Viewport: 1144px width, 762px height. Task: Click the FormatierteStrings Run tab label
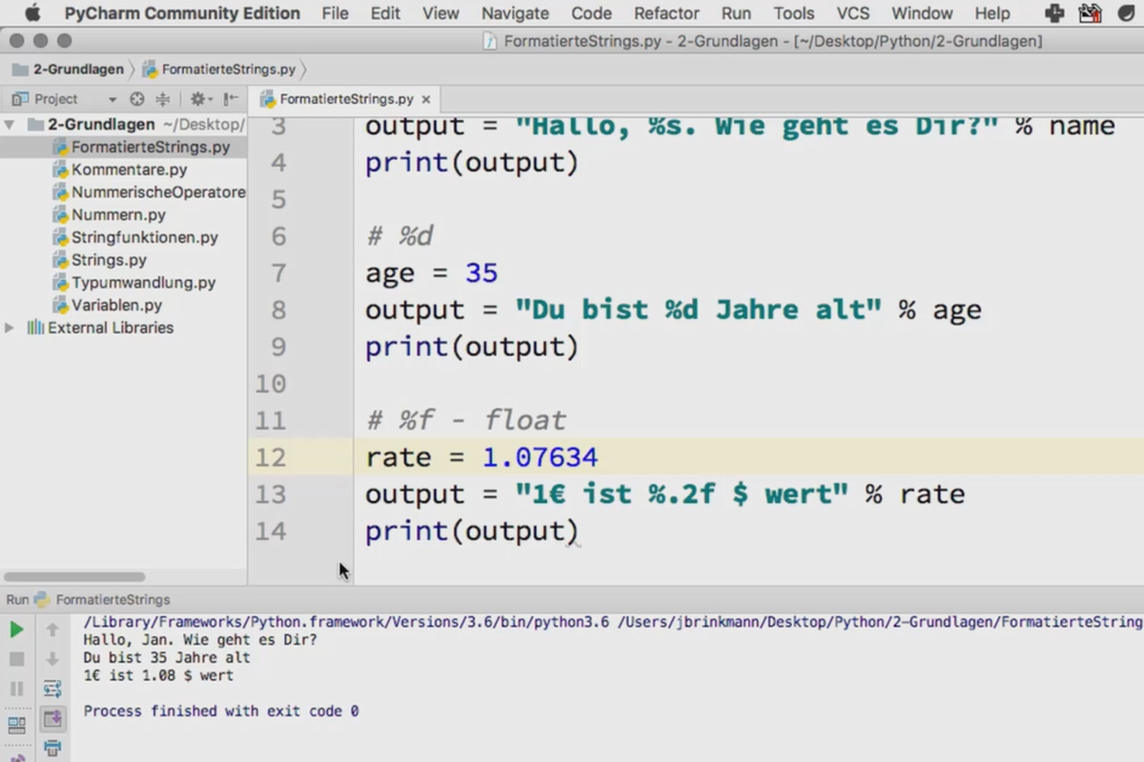(112, 600)
